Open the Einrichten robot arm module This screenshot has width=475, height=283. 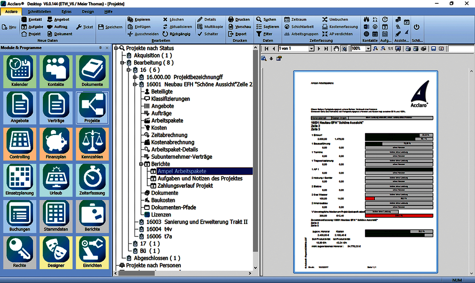[x=92, y=253]
